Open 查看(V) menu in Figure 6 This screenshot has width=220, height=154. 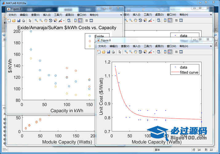(x=125, y=46)
